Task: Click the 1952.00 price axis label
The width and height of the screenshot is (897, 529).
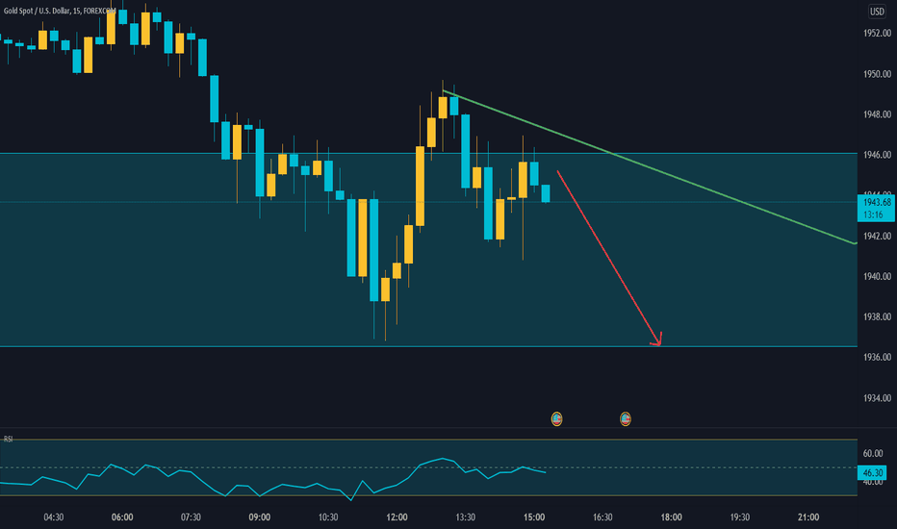Action: pyautogui.click(x=877, y=33)
